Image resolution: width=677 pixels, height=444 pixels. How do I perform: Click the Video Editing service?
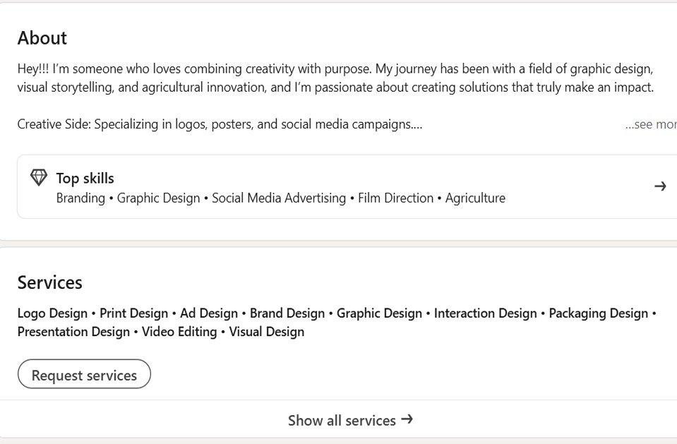(x=179, y=332)
